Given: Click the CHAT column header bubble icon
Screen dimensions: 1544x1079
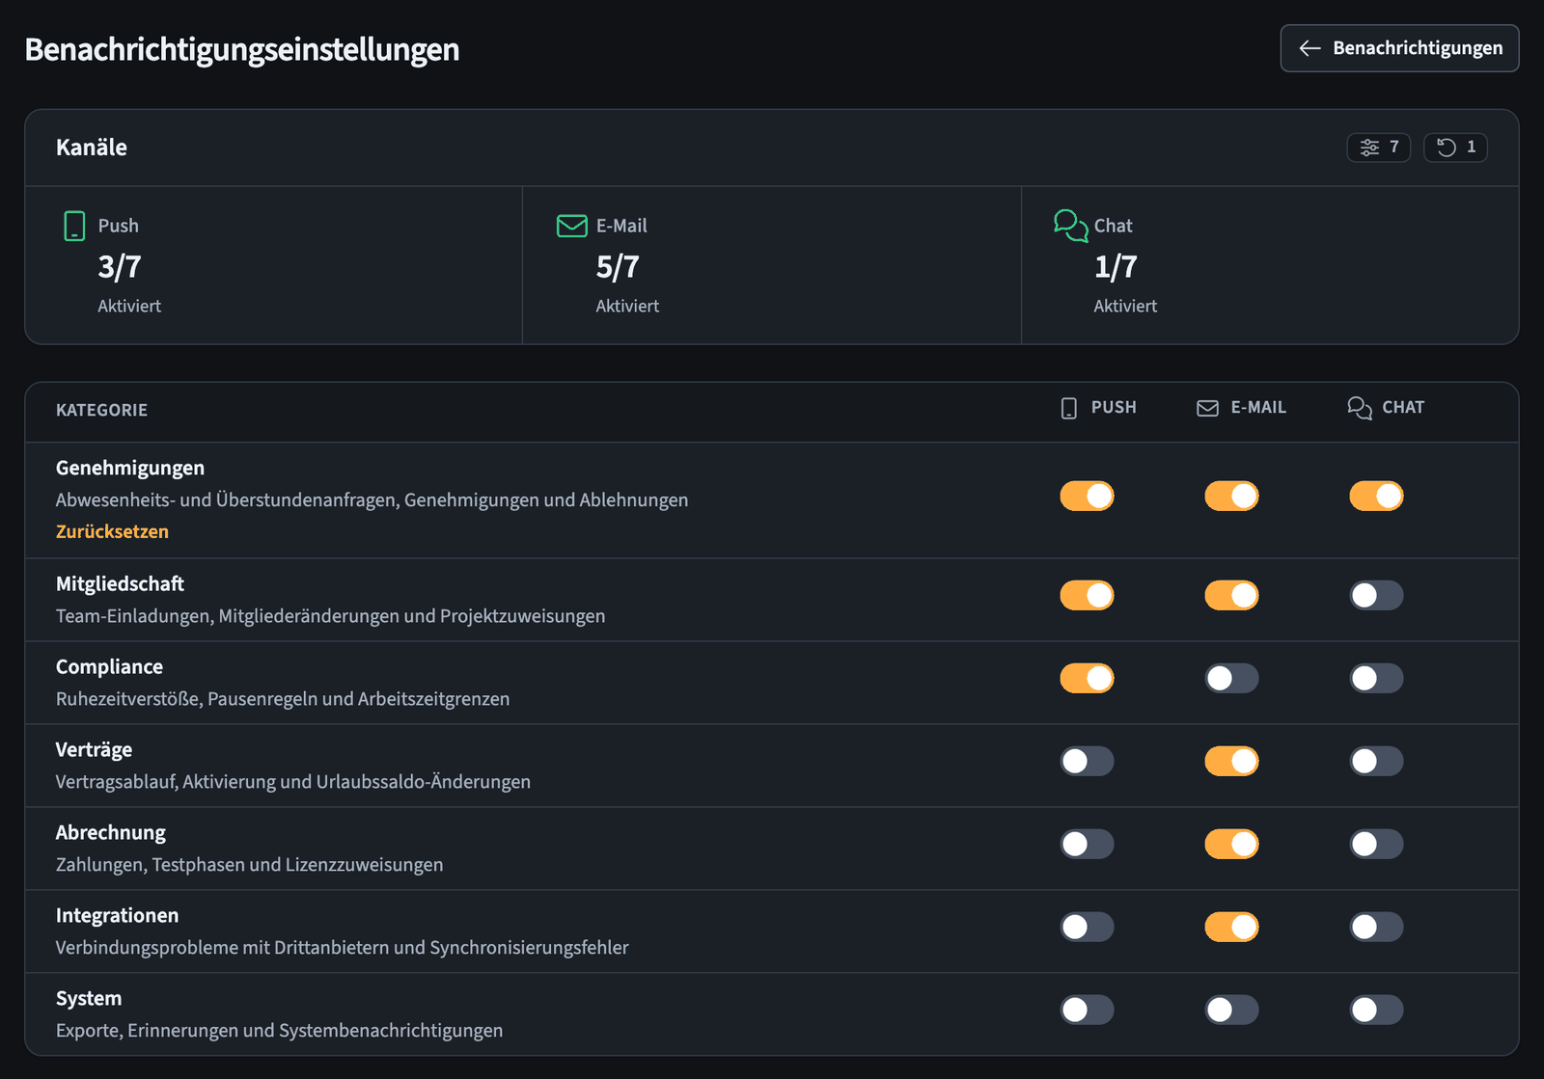Looking at the screenshot, I should point(1360,408).
